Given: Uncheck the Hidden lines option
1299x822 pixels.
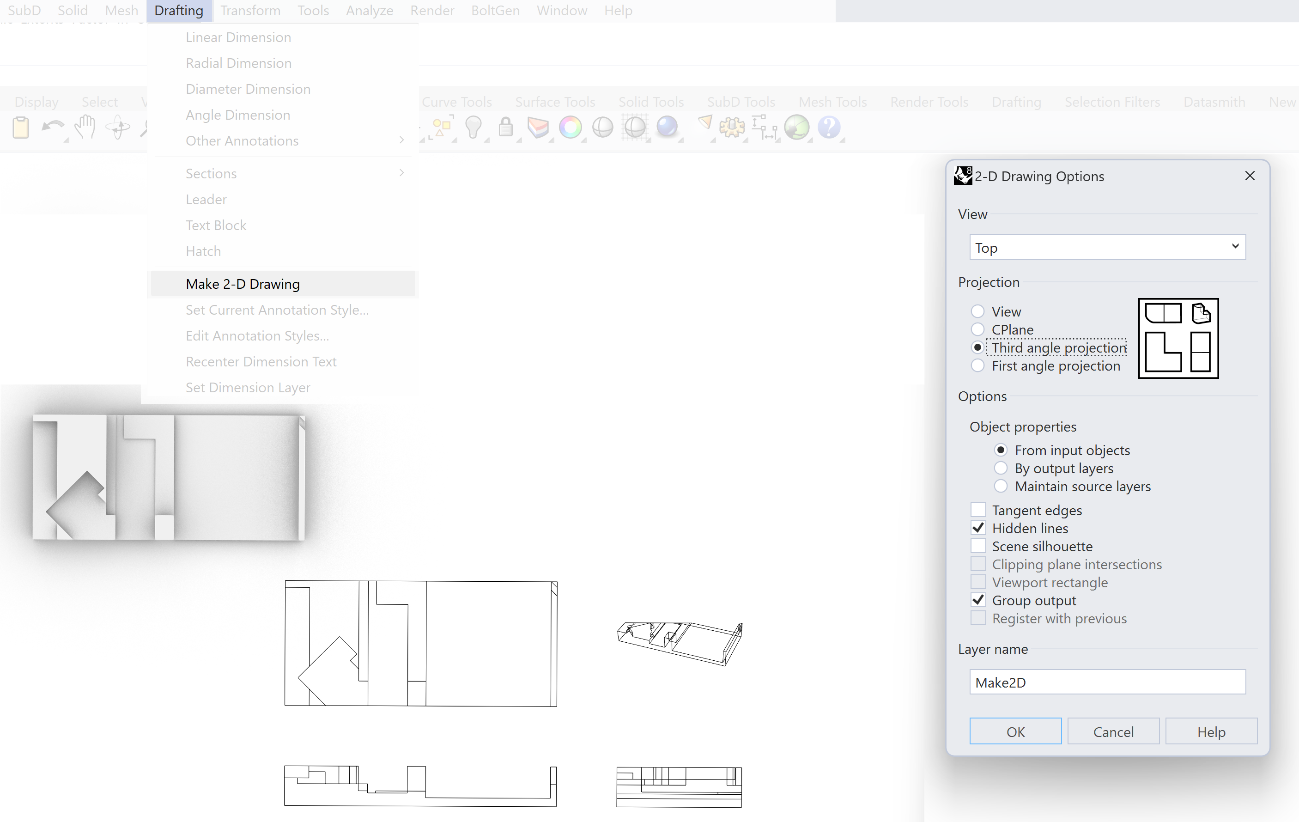Looking at the screenshot, I should pos(978,528).
